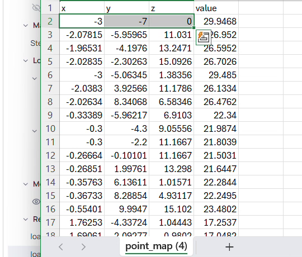Select cell containing 6.13611
This screenshot has height=257, width=302.
pyautogui.click(x=127, y=182)
